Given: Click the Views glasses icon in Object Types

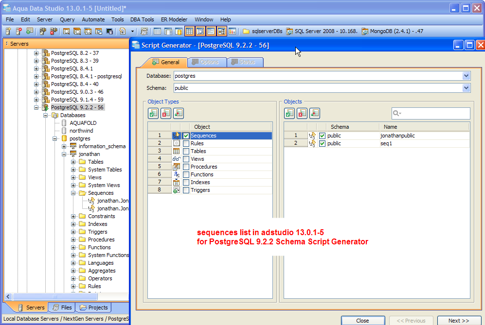Looking at the screenshot, I should [176, 159].
